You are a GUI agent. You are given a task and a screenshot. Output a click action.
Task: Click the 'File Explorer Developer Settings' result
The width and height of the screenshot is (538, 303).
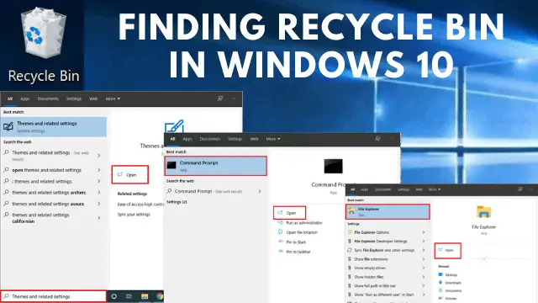point(381,242)
